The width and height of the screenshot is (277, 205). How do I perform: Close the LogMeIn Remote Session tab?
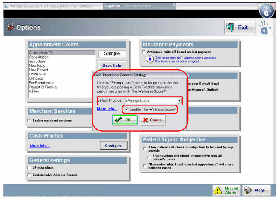tap(174, 5)
